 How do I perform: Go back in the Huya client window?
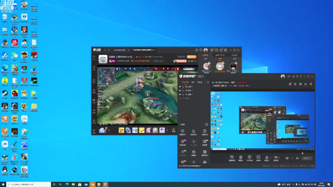click(105, 50)
